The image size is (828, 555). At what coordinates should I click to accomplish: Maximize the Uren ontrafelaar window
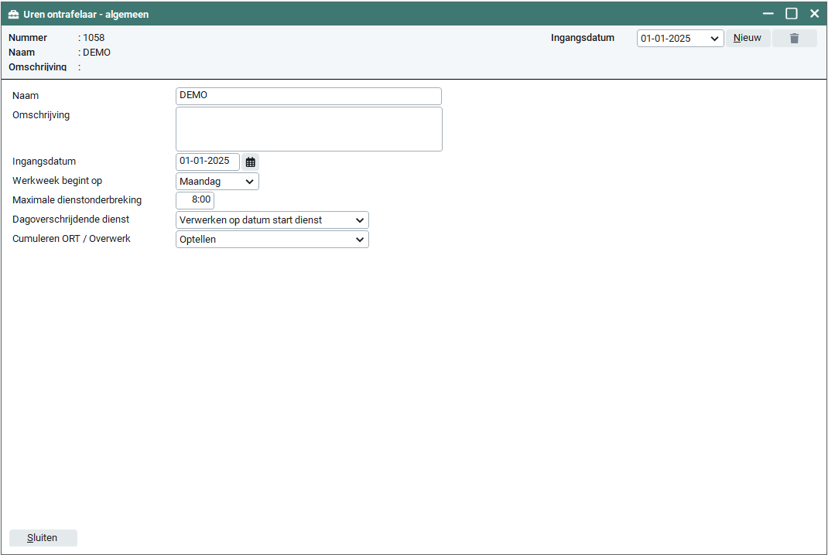792,14
